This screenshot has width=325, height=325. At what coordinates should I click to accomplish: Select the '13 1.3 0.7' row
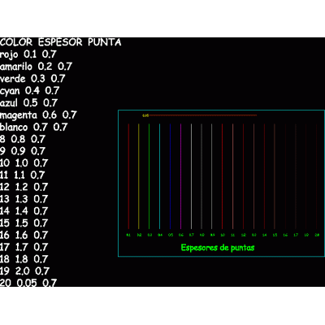click(x=24, y=199)
